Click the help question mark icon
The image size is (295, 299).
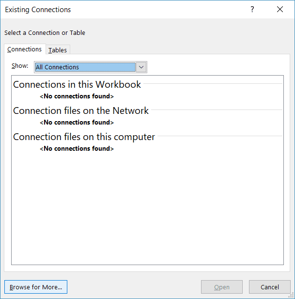click(252, 9)
